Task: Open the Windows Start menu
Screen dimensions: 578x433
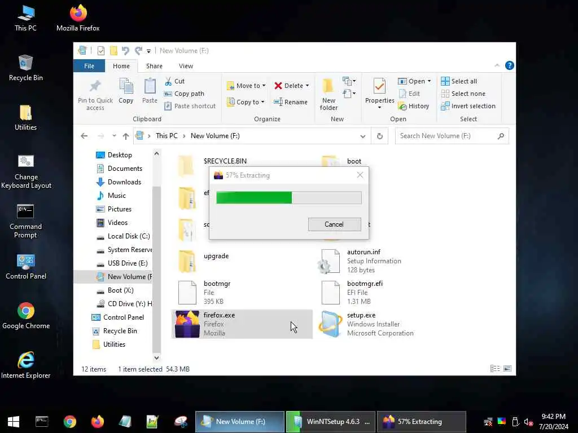Action: 14,422
